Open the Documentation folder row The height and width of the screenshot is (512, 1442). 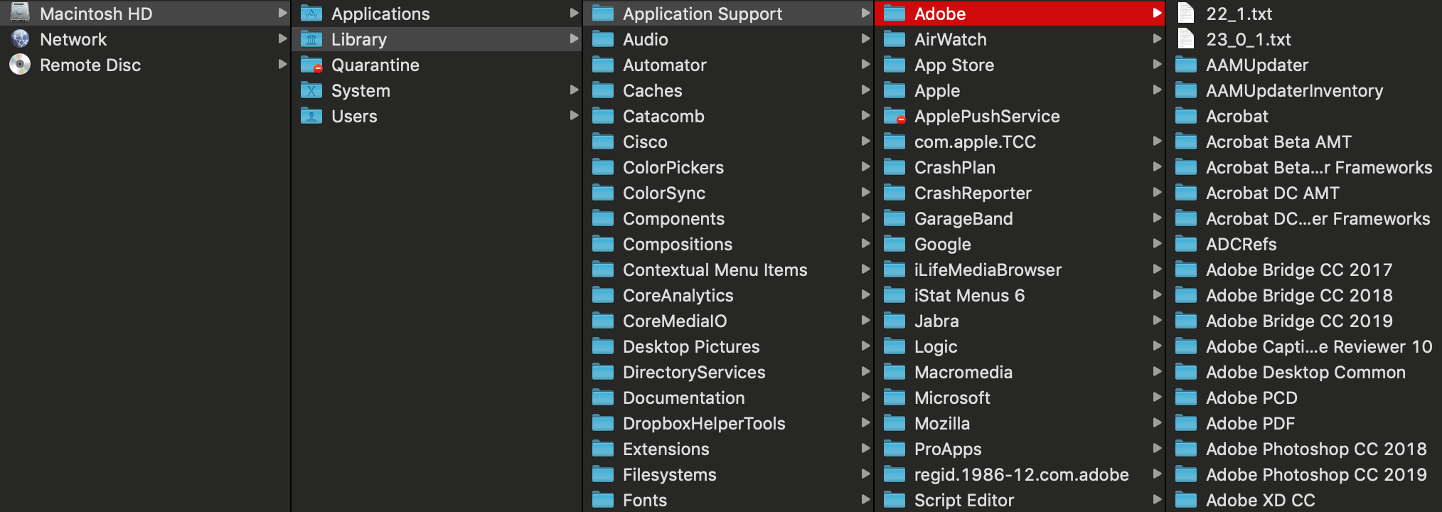pyautogui.click(x=728, y=398)
